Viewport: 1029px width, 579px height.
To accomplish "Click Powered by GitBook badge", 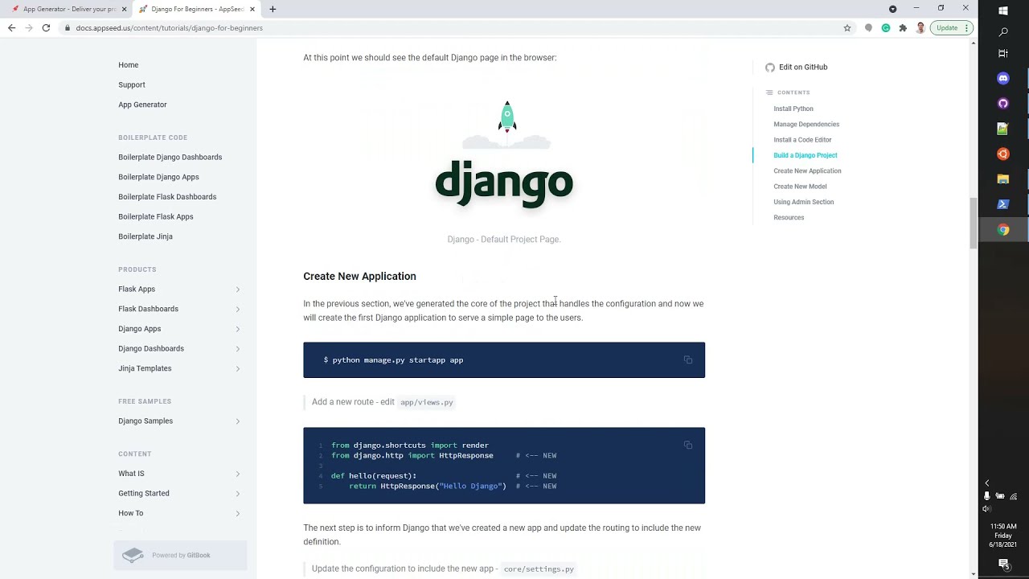I will 180,555.
